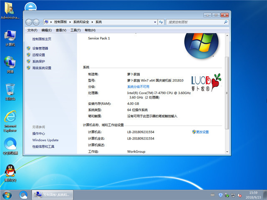
Task: Click the blue shield tray icon
Action: 221,195
